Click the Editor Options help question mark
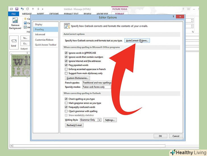207x156 pixels. click(x=173, y=17)
